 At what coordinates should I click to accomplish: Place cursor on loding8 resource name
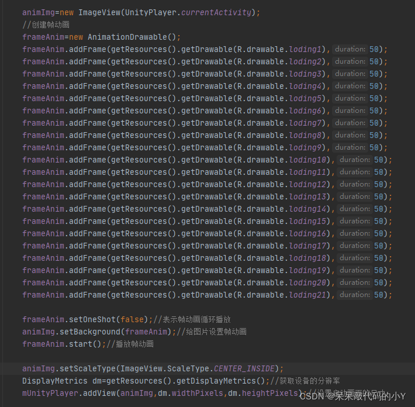click(x=305, y=135)
